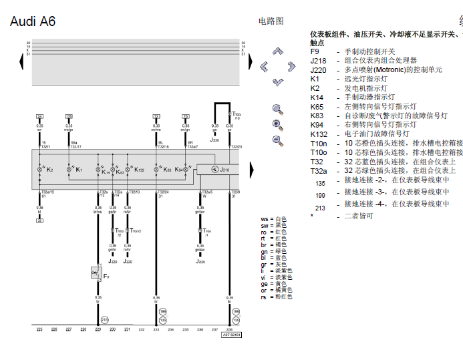Image resolution: width=463 pixels, height=354 pixels.
Task: Click the K94 right turn lamp symbol
Action: pyautogui.click(x=186, y=169)
